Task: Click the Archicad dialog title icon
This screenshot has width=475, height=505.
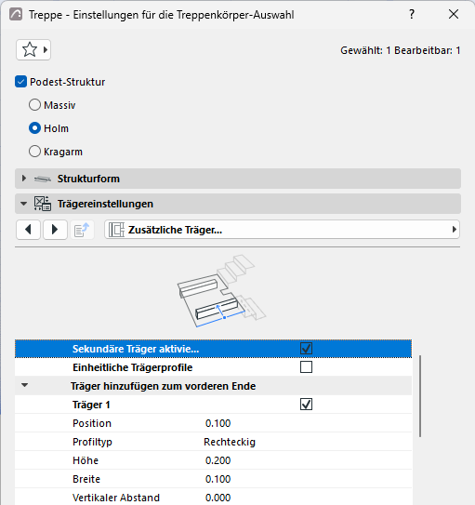Action: pyautogui.click(x=16, y=15)
